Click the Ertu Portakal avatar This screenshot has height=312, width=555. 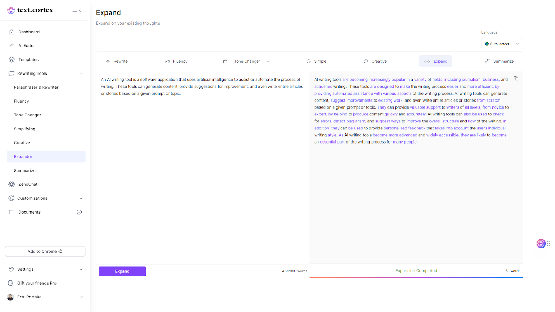tap(10, 297)
